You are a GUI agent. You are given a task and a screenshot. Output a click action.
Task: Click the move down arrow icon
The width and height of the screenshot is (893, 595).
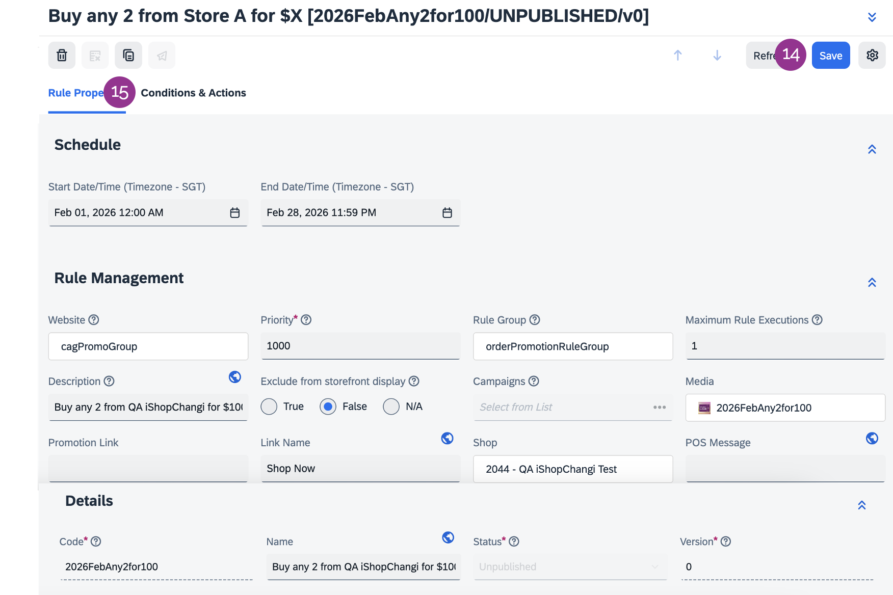pyautogui.click(x=717, y=56)
